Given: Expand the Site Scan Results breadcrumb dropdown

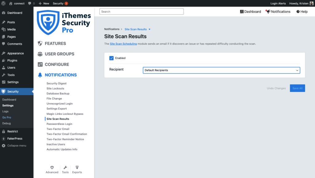Looking at the screenshot, I should pyautogui.click(x=150, y=29).
